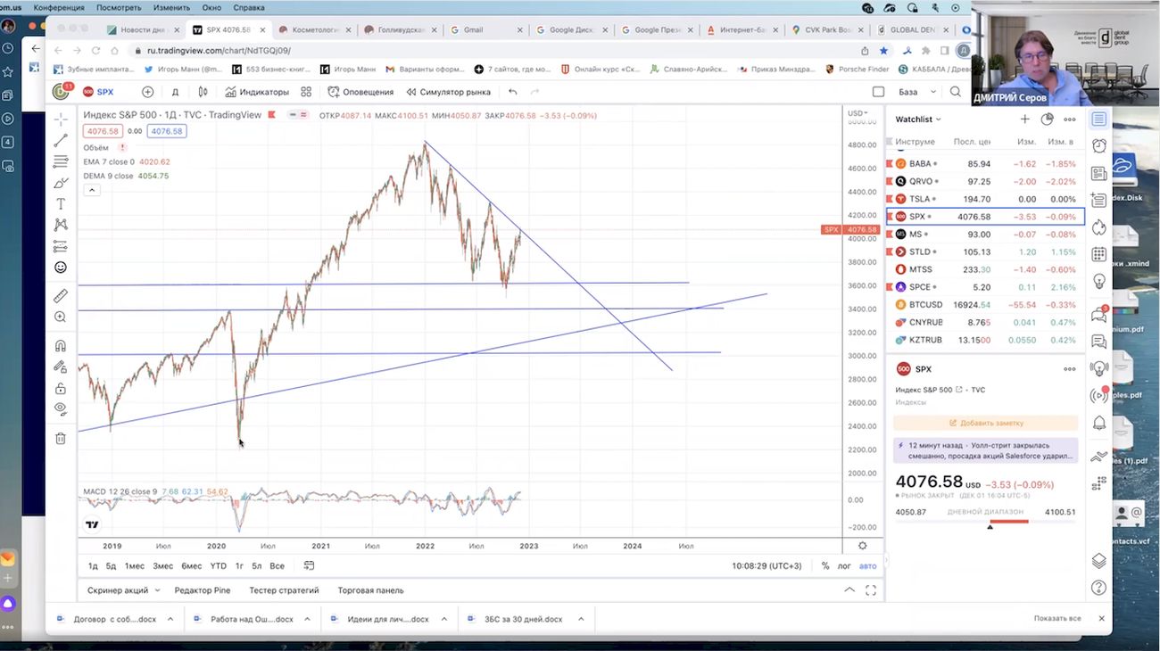Collapse the indicator legend chevron
Viewport: 1160px width, 651px height.
click(92, 190)
